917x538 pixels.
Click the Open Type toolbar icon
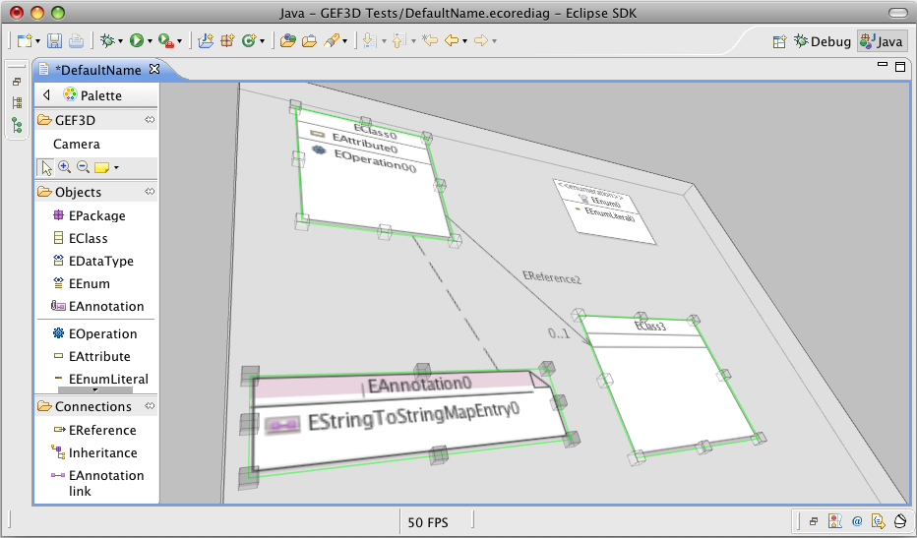(x=287, y=40)
